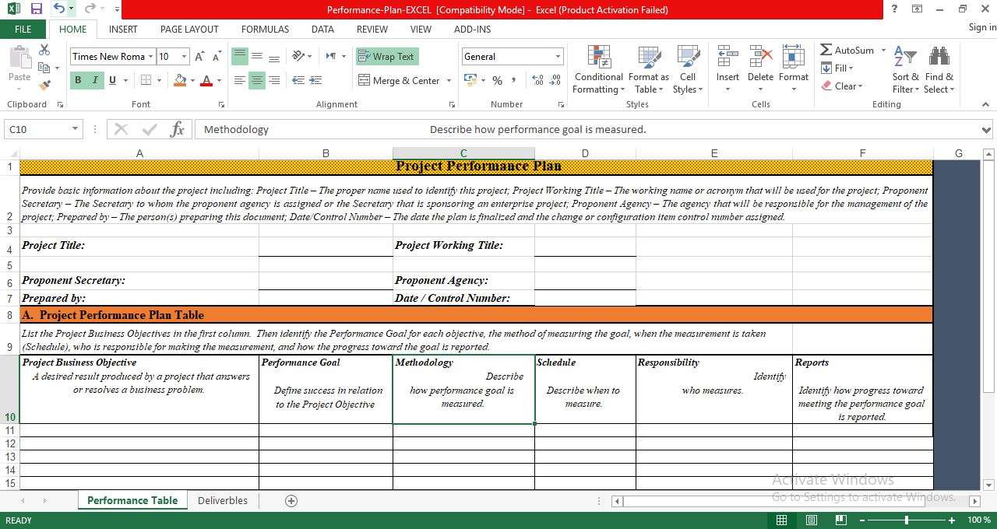Apply Percent Style to the cell

coord(496,80)
